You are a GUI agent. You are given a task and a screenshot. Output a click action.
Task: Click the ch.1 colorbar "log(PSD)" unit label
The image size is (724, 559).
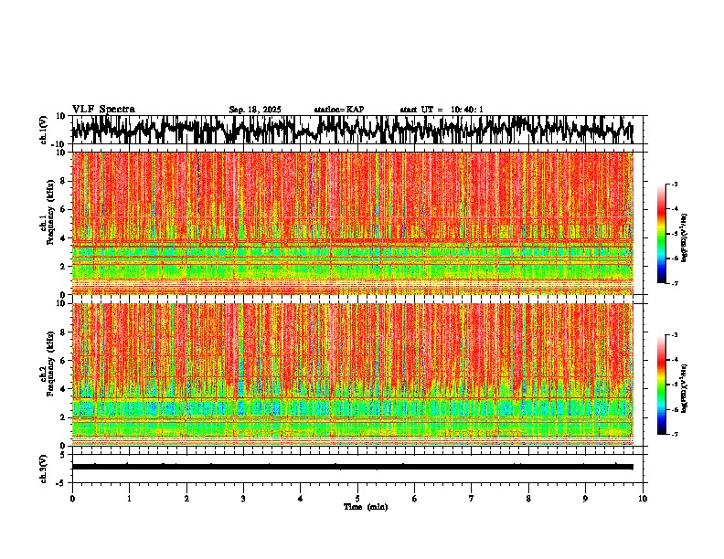click(685, 238)
